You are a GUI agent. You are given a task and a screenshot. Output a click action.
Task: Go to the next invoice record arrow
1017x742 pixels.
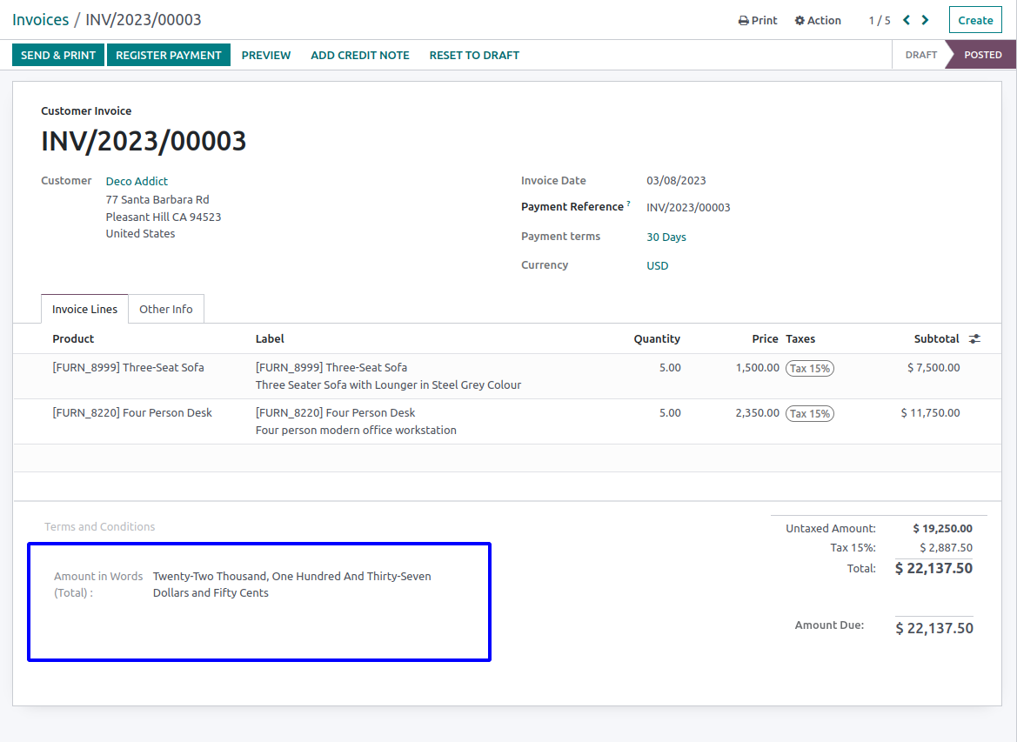[x=925, y=20]
